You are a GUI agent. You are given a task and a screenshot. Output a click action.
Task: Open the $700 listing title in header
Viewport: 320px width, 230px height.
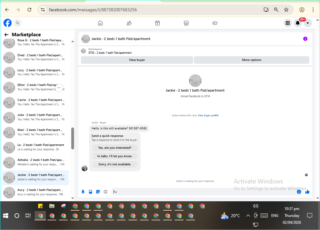[110, 53]
